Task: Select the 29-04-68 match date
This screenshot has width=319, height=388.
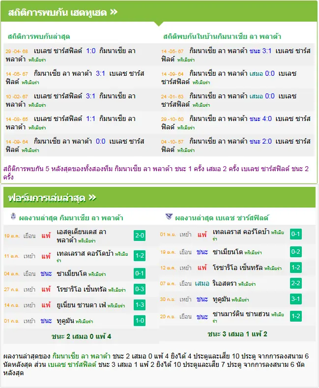Action: pos(17,51)
